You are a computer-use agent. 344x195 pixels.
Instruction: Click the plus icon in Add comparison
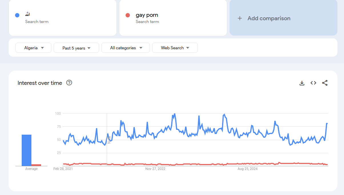click(240, 18)
